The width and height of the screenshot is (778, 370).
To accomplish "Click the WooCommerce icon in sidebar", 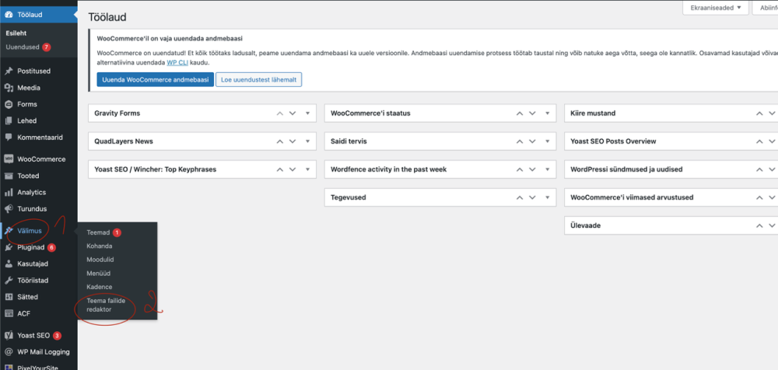I will 9,159.
